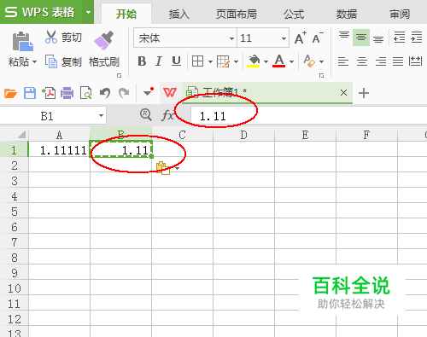Open Name Box dropdown arrow
This screenshot has height=337, width=427.
[x=101, y=115]
